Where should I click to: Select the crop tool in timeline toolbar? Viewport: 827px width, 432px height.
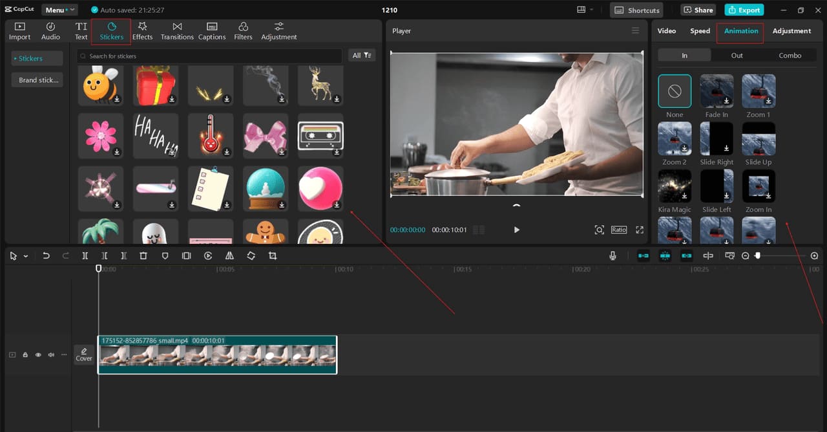pos(273,256)
